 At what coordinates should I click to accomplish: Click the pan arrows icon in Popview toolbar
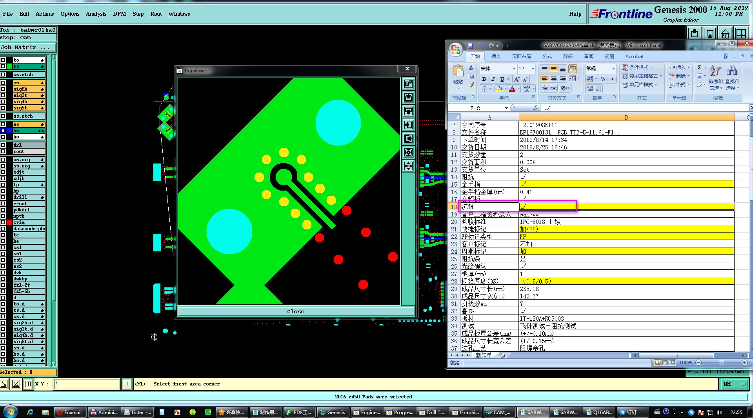coord(408,166)
